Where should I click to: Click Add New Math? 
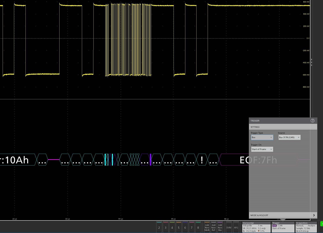point(207,227)
